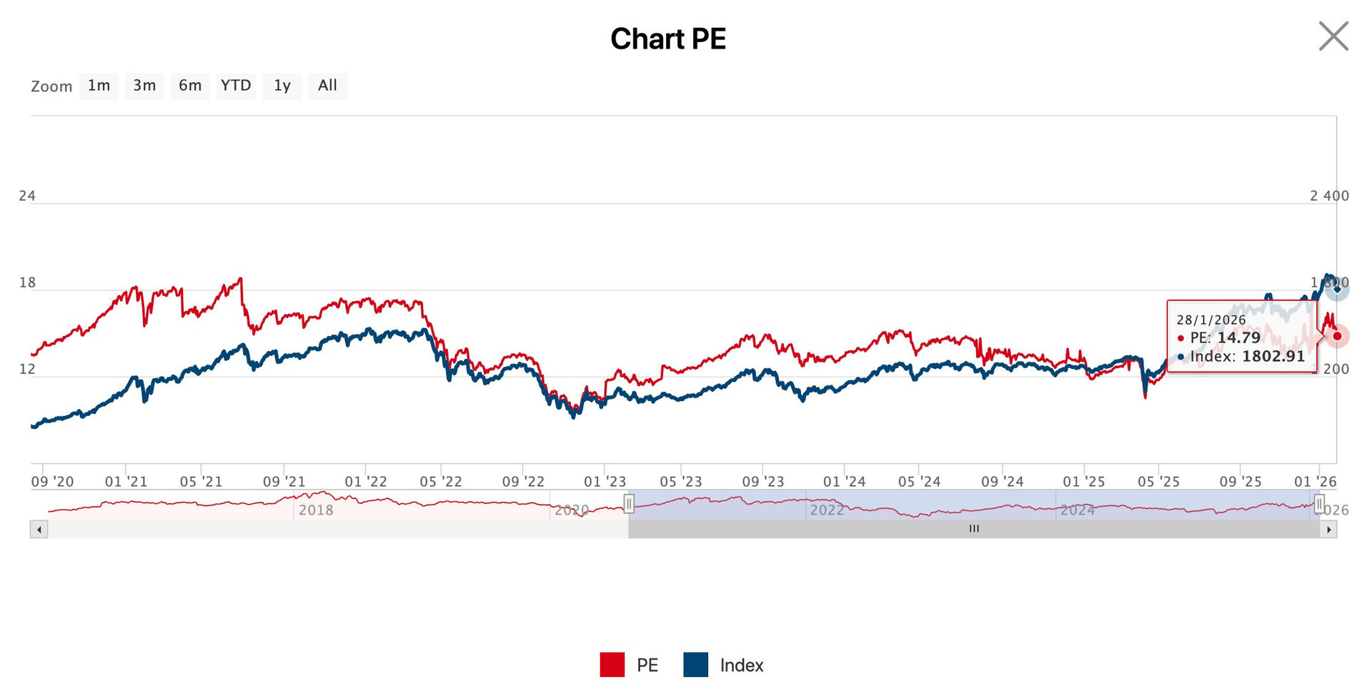This screenshot has height=692, width=1372.
Task: Click the blue Index legend swatch
Action: [696, 665]
